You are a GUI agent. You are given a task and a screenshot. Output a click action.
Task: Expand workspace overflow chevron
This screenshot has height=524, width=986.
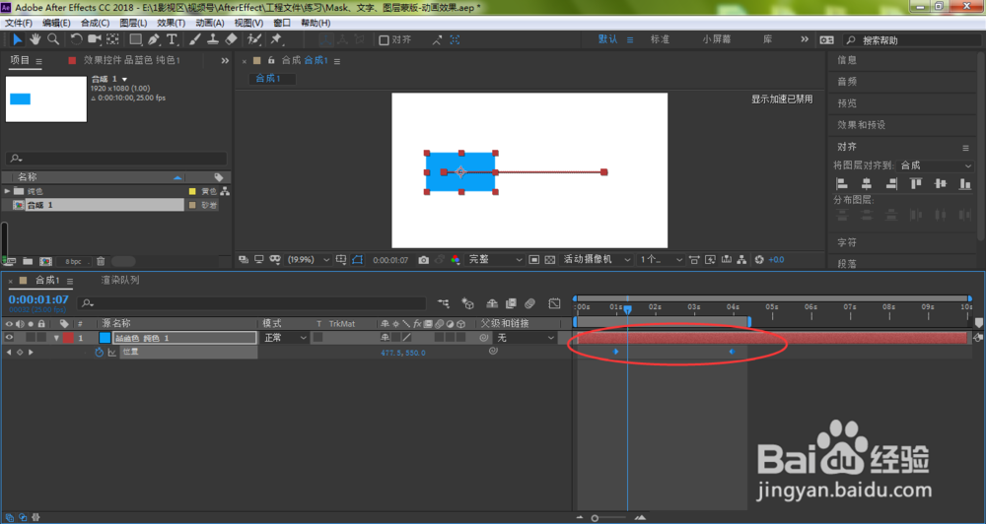805,39
